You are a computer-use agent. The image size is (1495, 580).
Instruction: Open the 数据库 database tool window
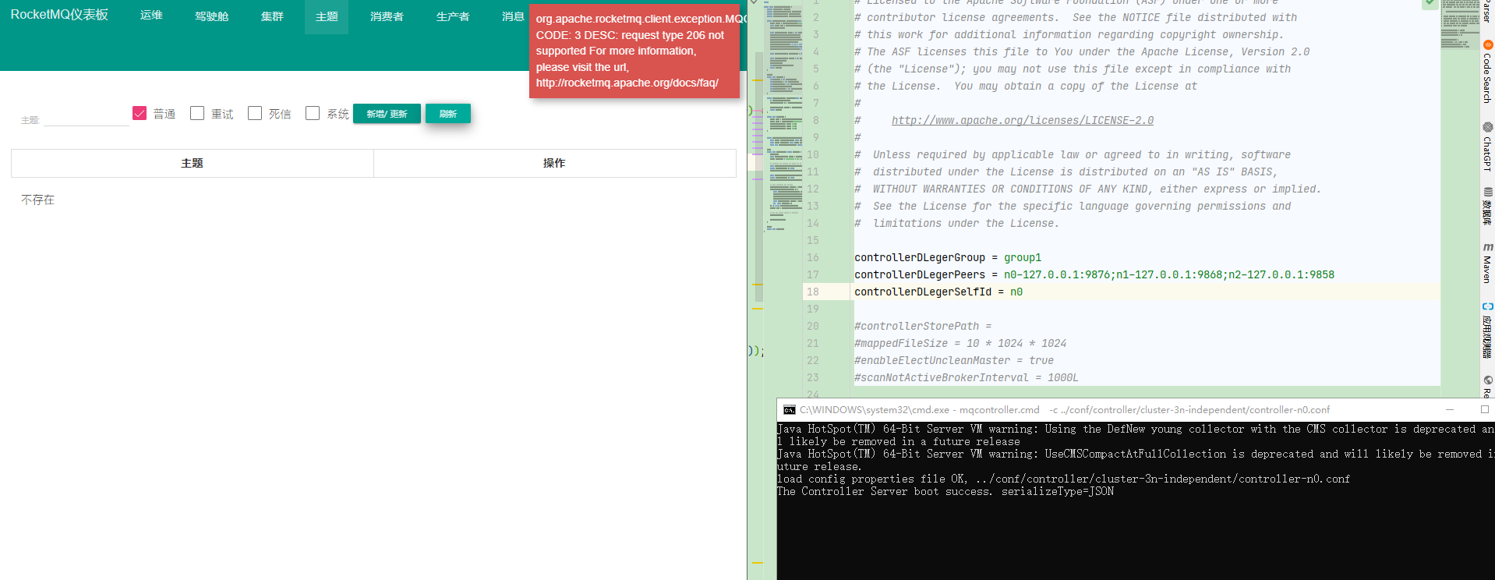1487,206
